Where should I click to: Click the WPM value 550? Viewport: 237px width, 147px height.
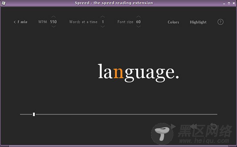[53, 22]
